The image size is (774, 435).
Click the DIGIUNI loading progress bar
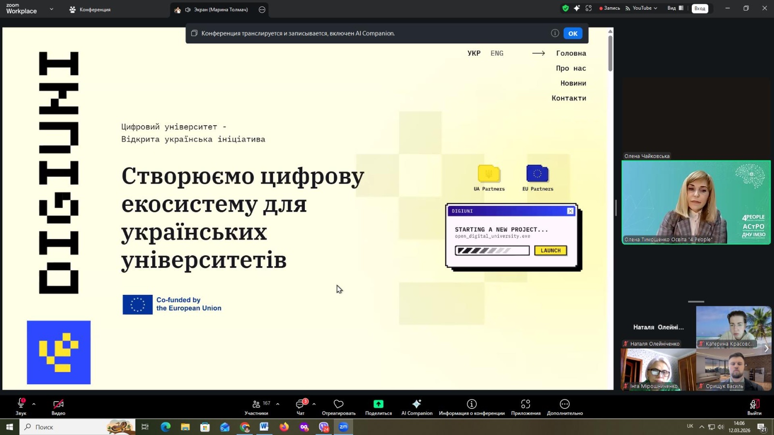(492, 250)
